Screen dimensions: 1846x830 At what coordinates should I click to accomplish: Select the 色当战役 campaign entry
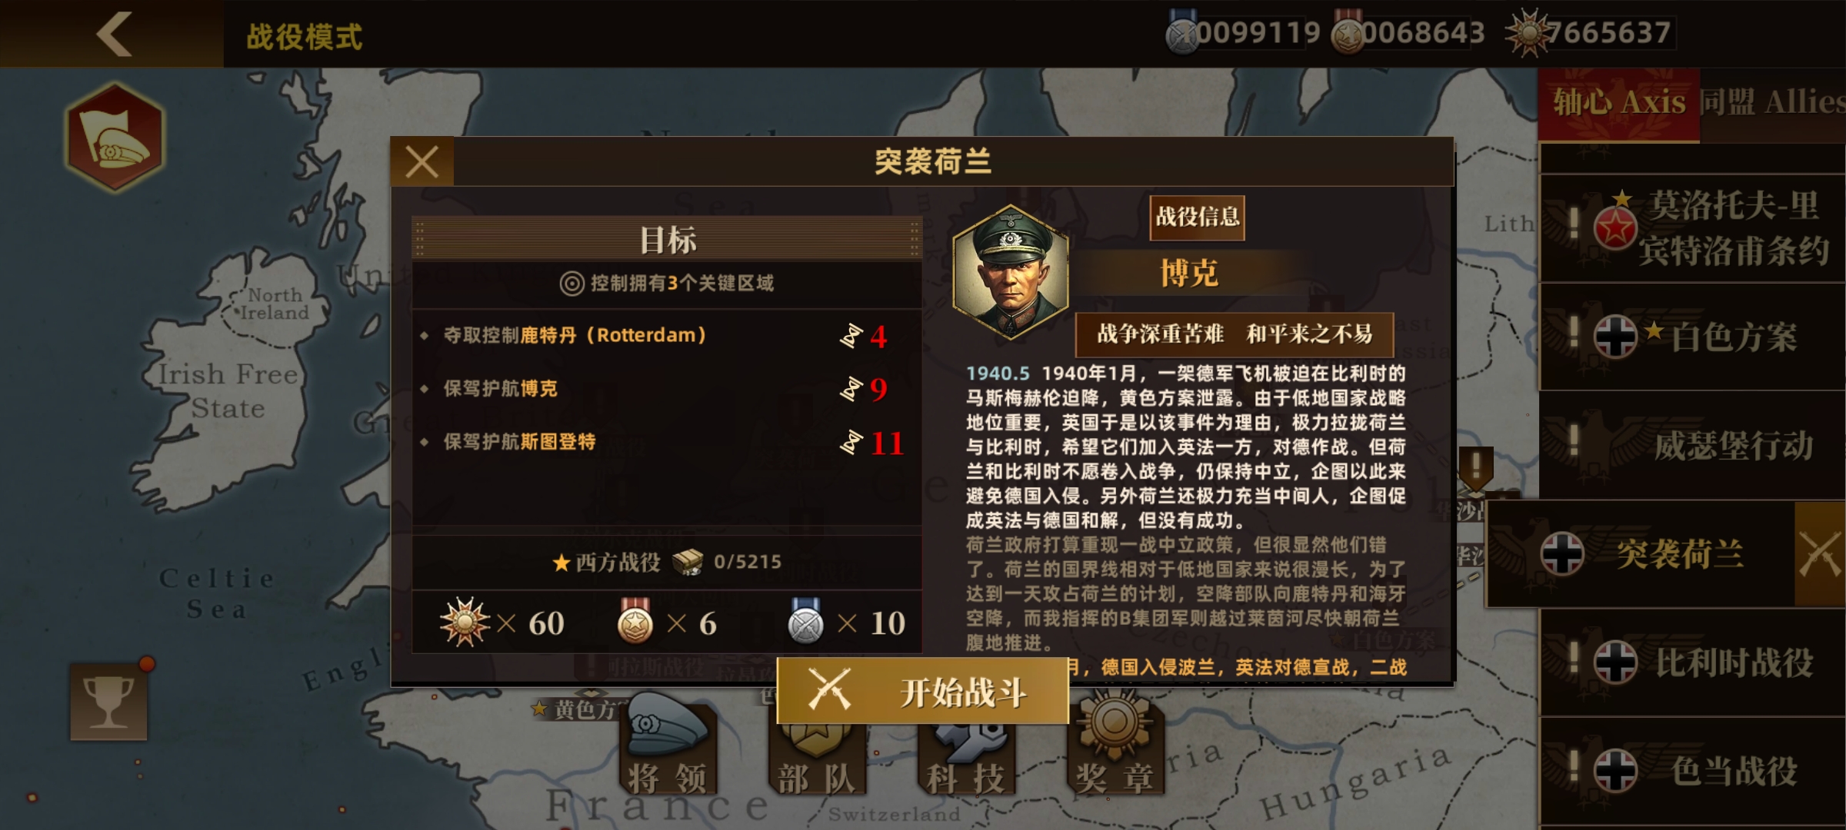(1692, 771)
